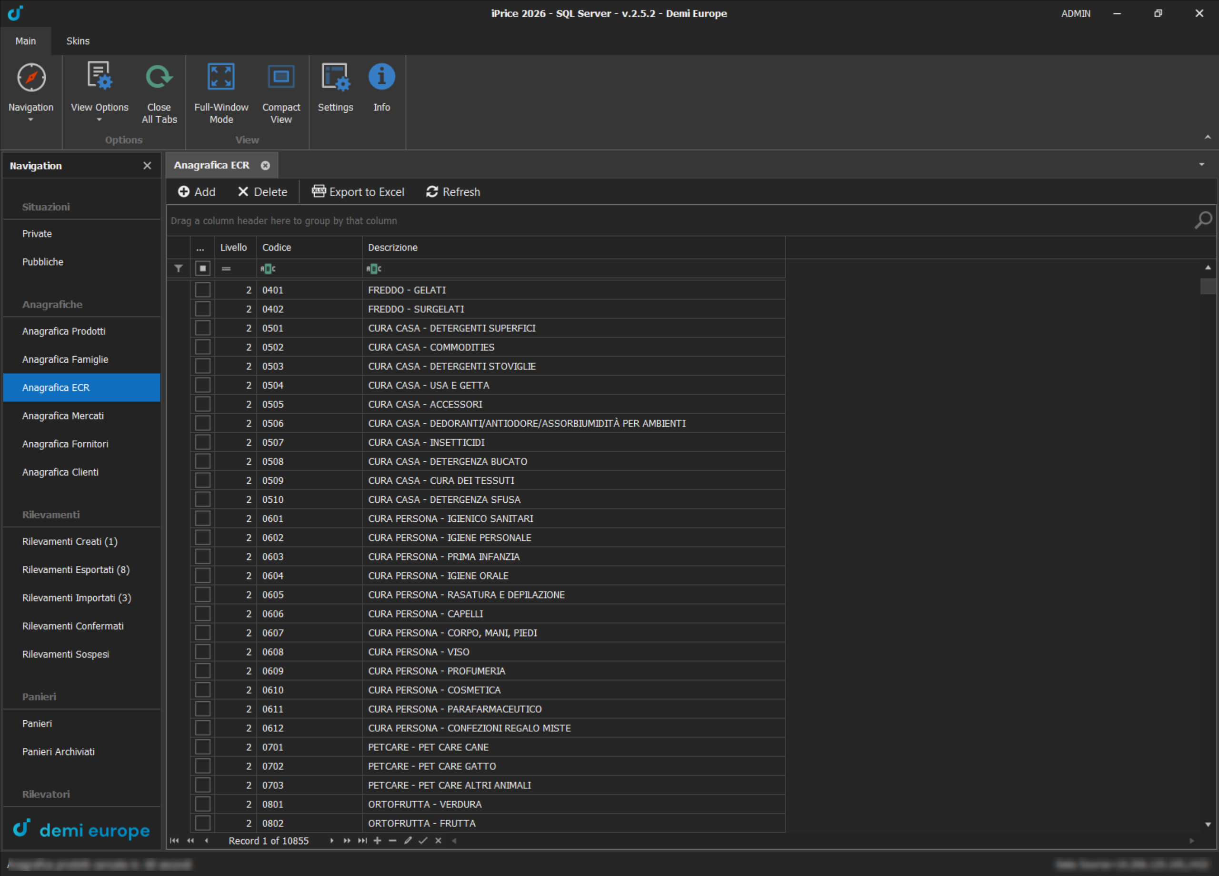Click the Add button

[x=196, y=192]
